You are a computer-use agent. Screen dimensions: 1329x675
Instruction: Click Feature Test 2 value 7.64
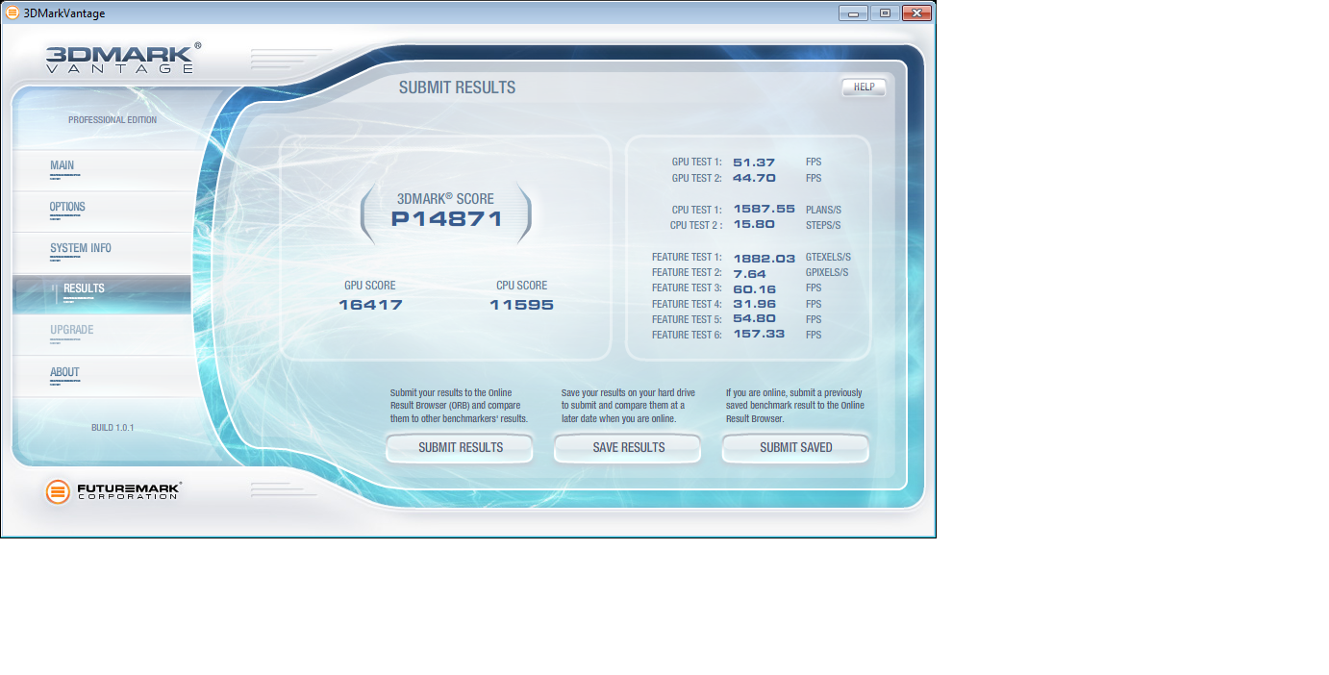point(749,273)
